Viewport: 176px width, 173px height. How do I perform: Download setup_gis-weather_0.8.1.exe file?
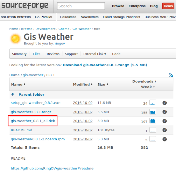35,103
